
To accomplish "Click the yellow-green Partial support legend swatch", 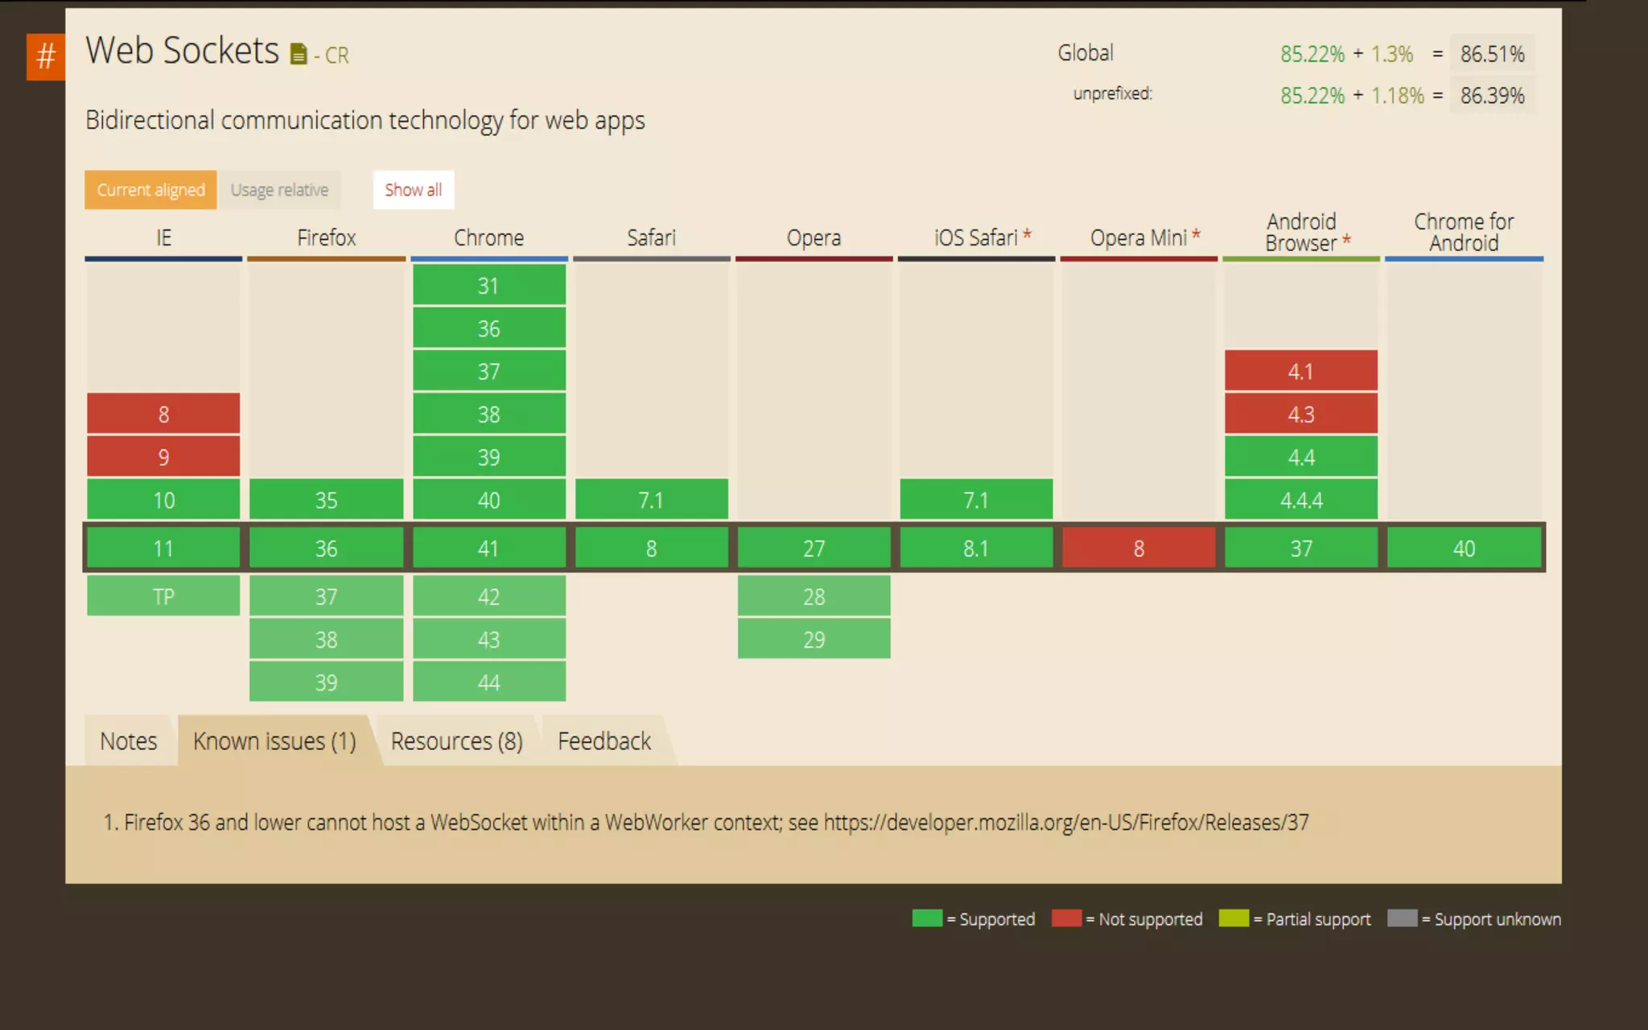I will 1234,918.
